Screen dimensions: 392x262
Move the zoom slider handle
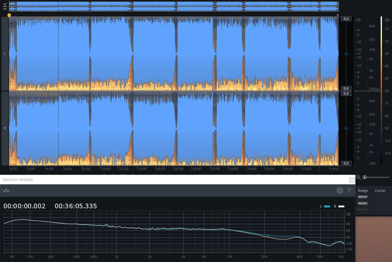(x=365, y=177)
